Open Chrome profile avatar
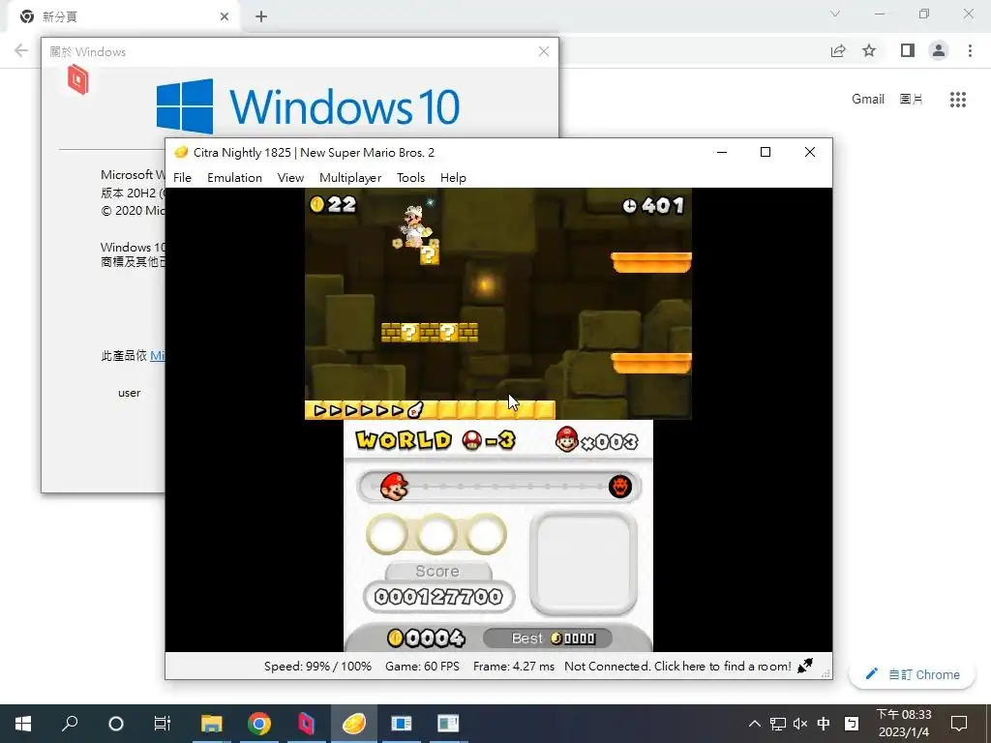Viewport: 991px width, 743px height. point(939,50)
